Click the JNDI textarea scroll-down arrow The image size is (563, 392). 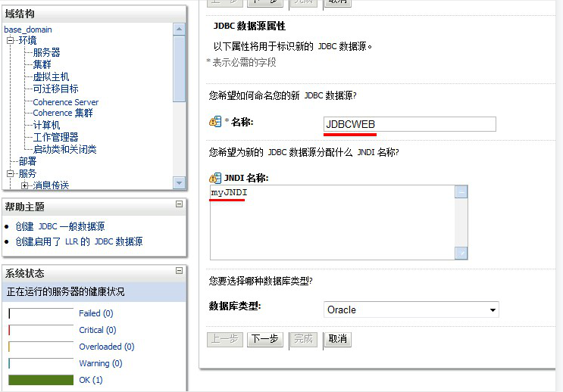point(461,253)
